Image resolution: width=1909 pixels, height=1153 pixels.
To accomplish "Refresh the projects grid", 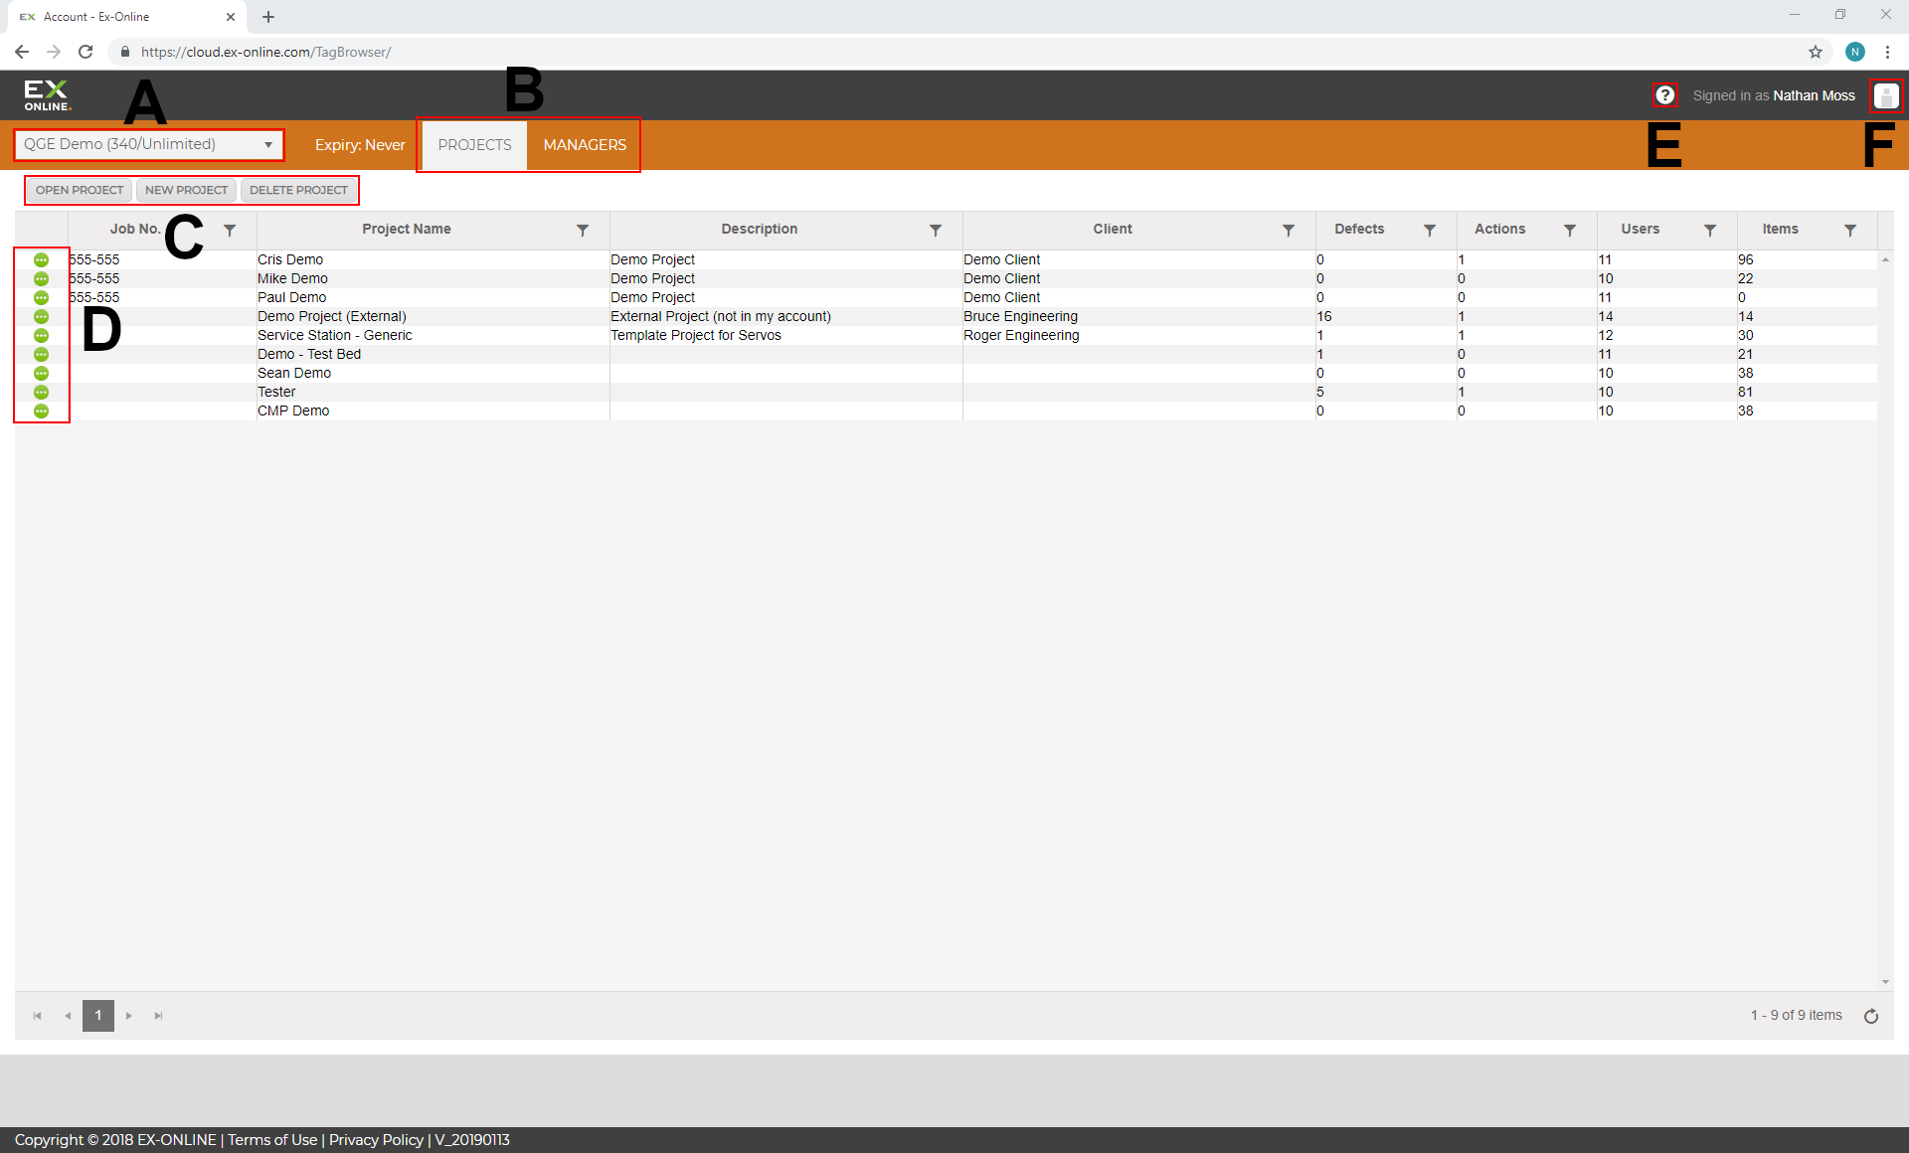I will [1870, 1016].
